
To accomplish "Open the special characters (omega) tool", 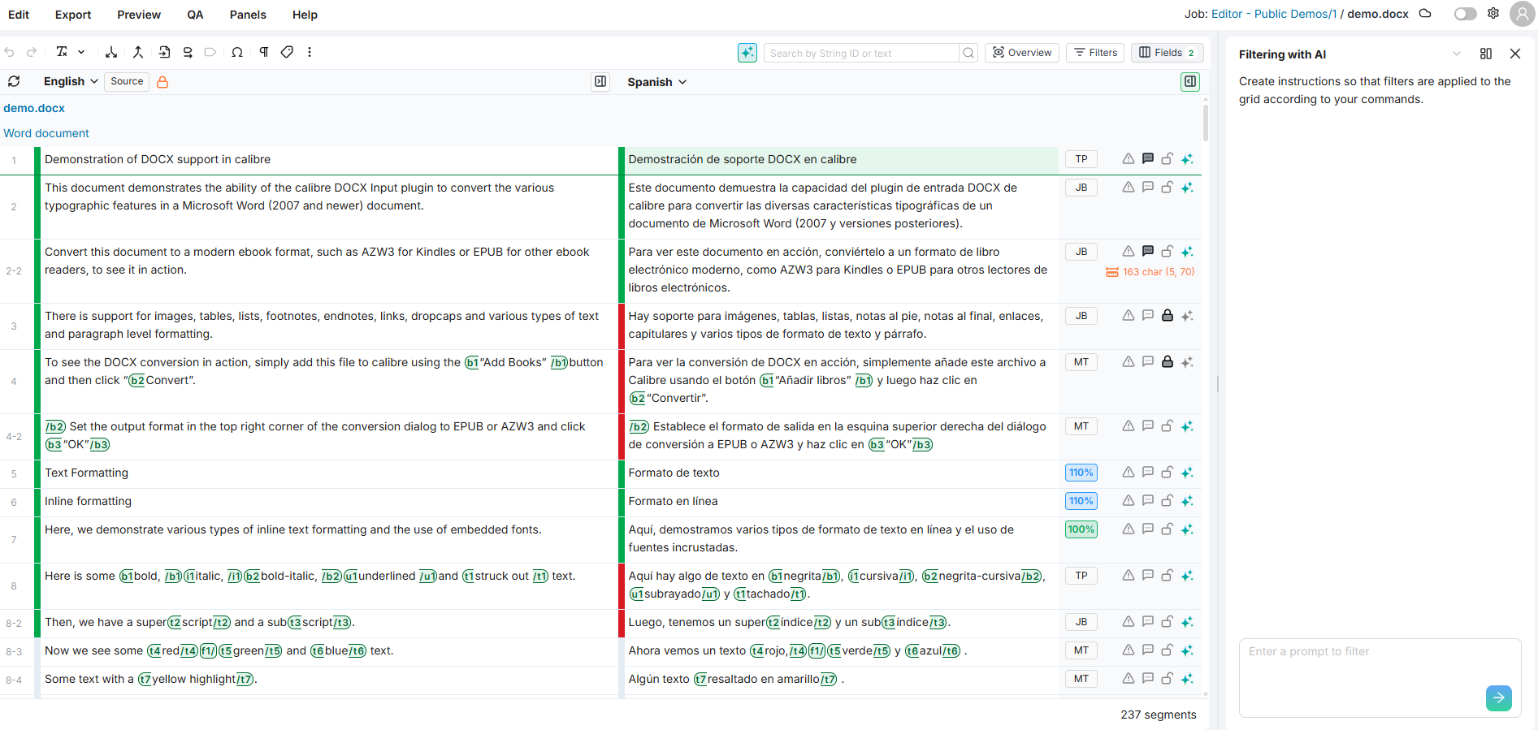I will click(237, 52).
